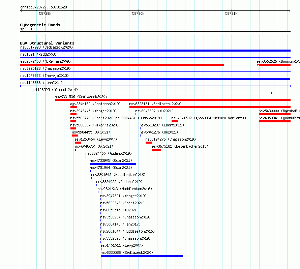
Task: Click the nsv1128595 (Alsmadi2014) label
Action: coord(54,90)
